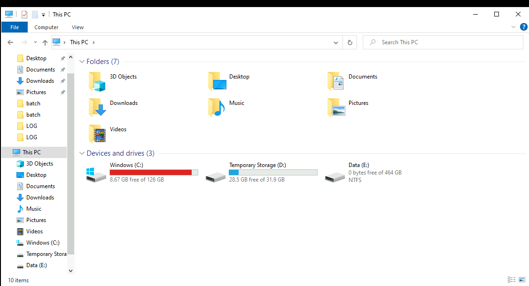Select the Windows (C:) drive icon
The height and width of the screenshot is (286, 529).
point(96,175)
